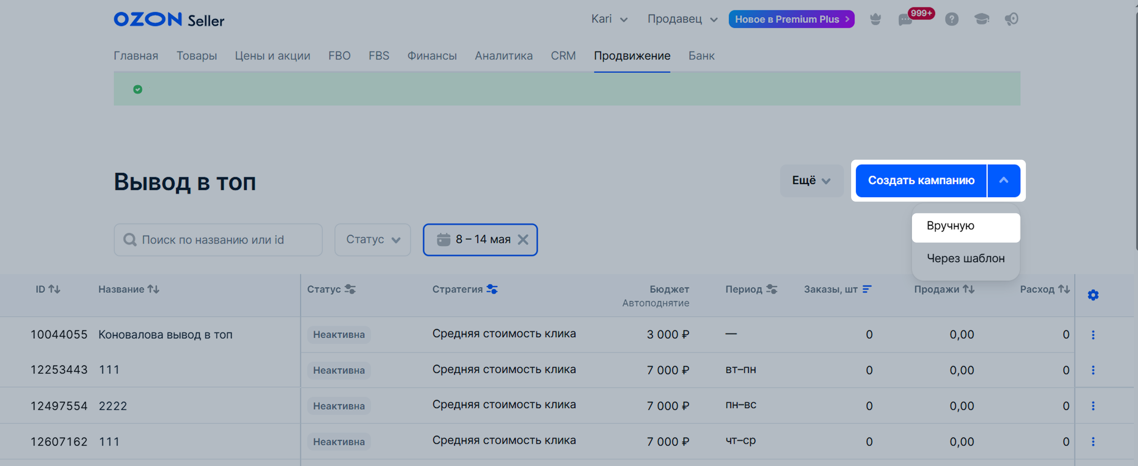Viewport: 1138px width, 466px height.
Task: Open Стратегия column filter icon
Action: 492,289
